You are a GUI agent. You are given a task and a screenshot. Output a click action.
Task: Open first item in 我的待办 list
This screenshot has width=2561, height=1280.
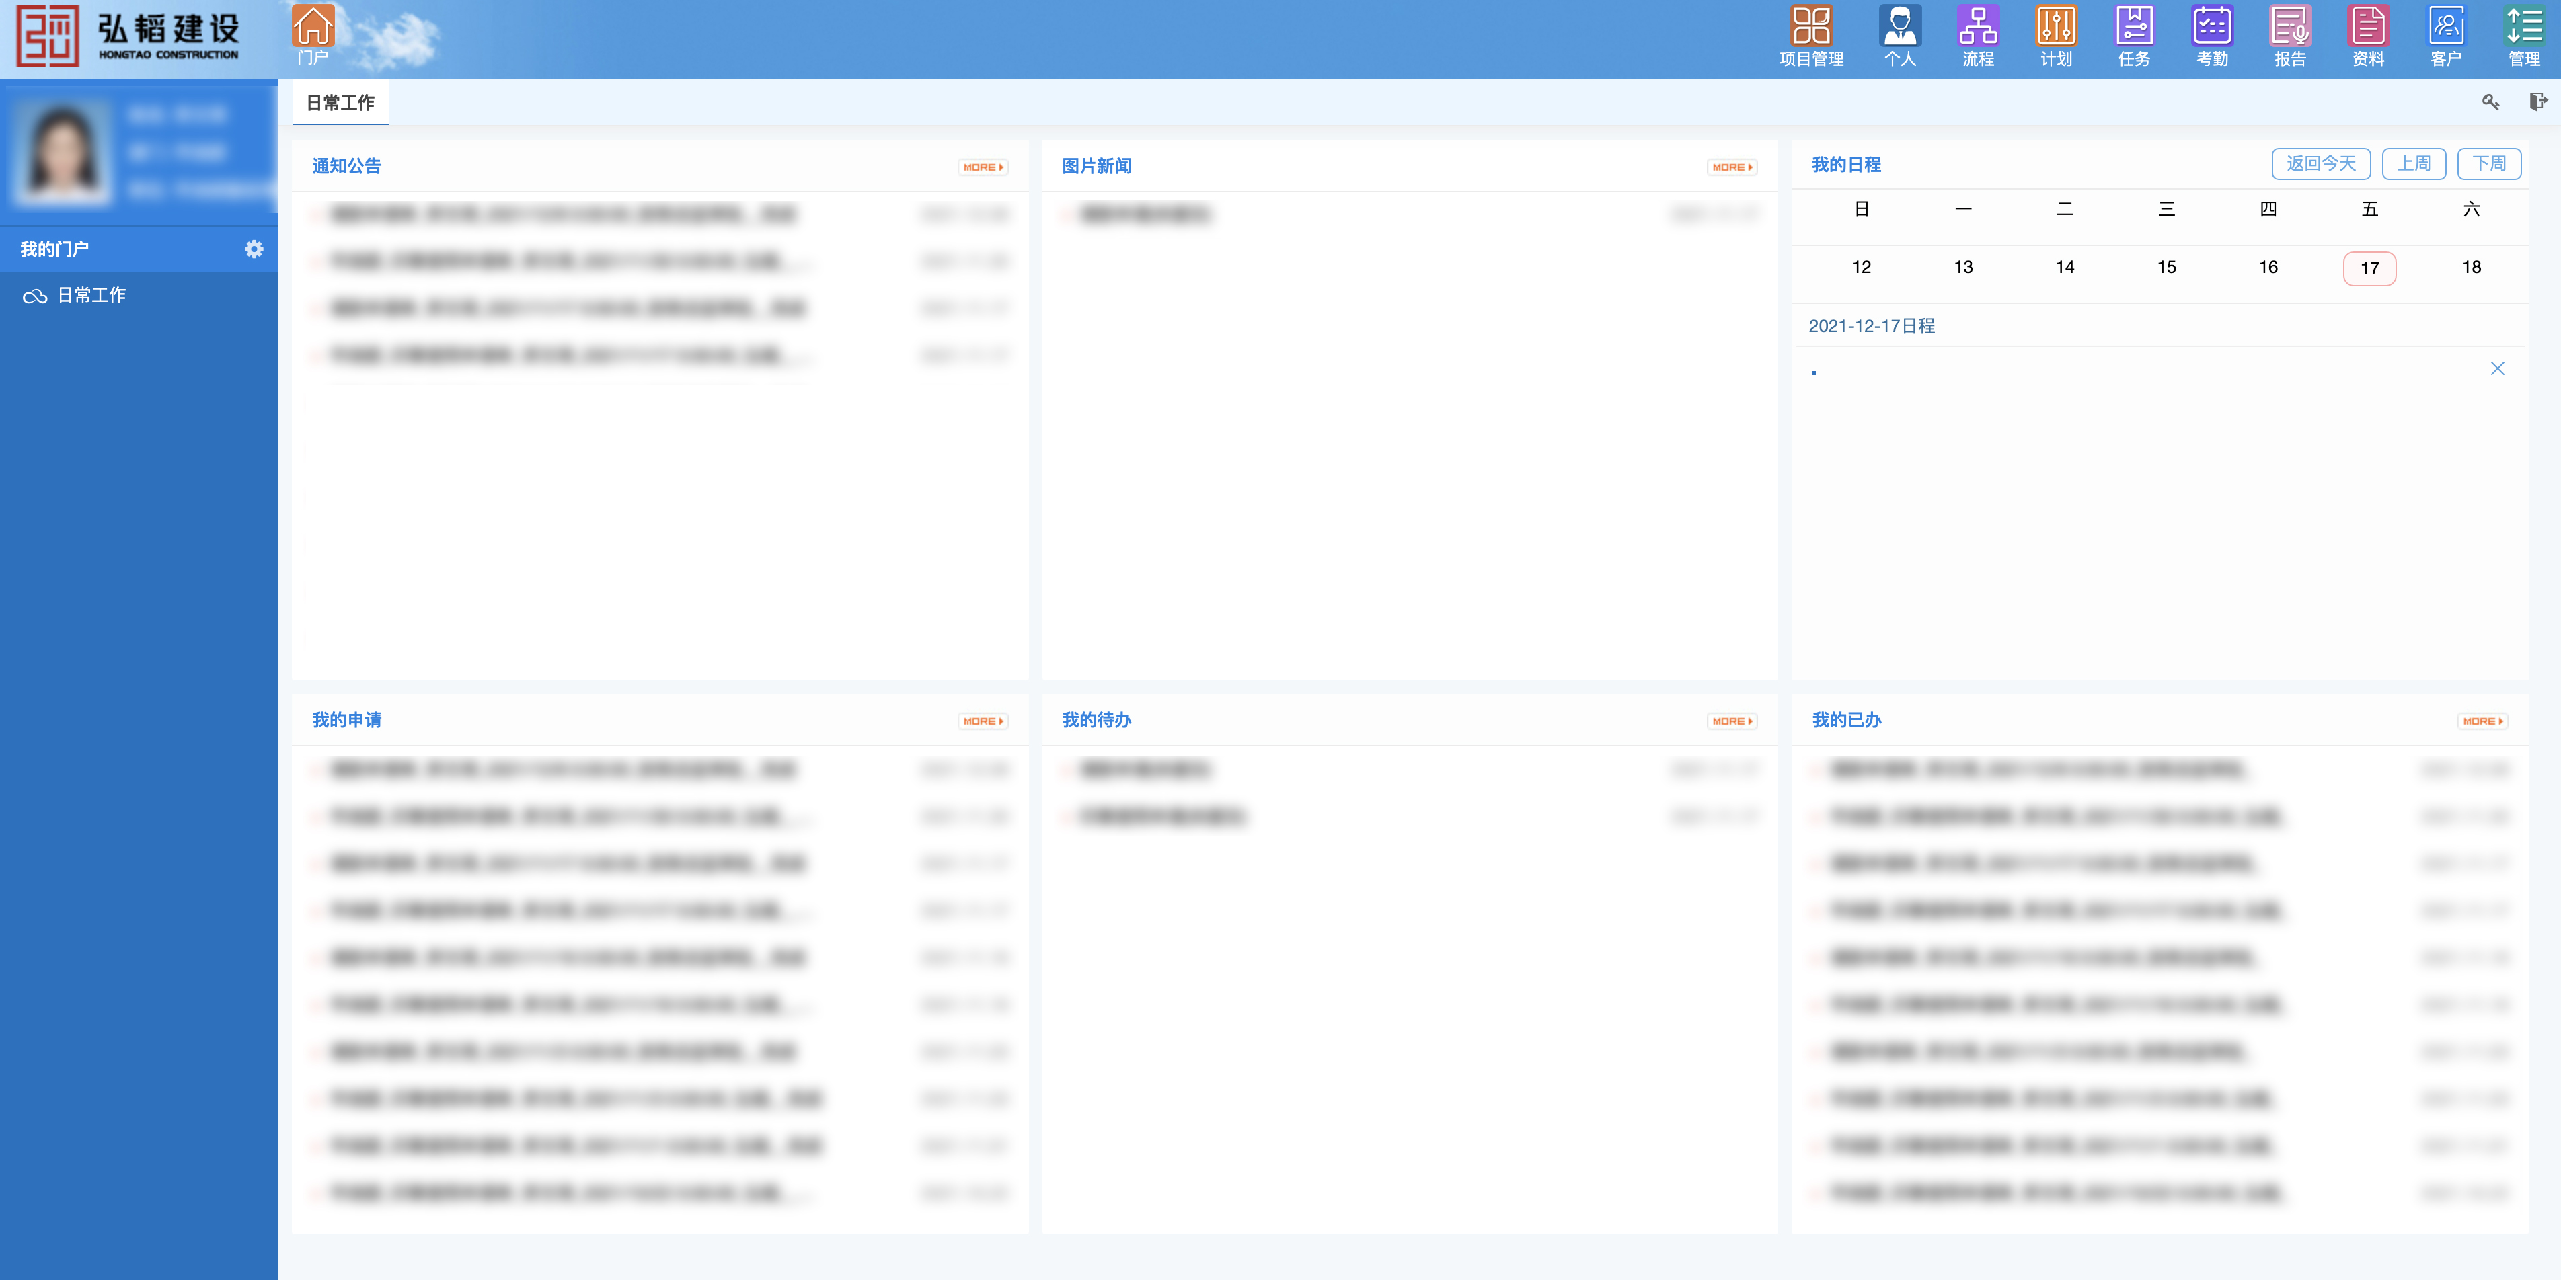1409,769
